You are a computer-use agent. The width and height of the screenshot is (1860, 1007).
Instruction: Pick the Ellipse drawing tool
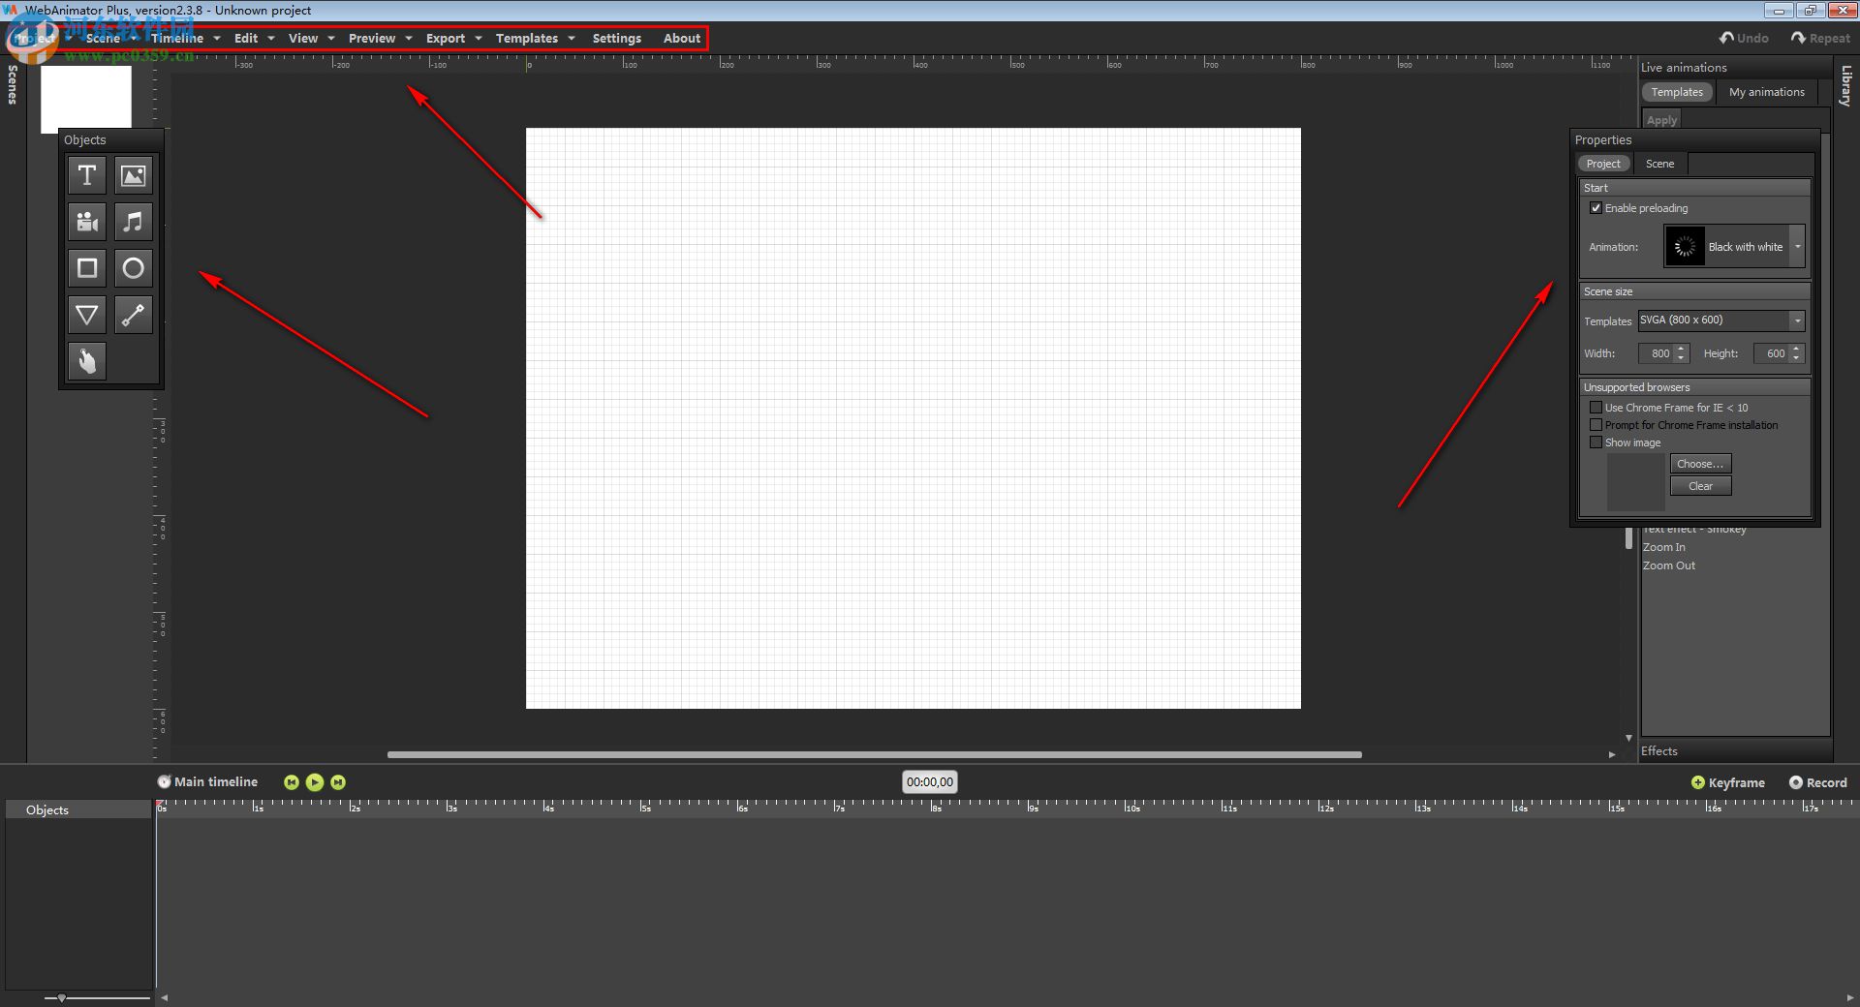(x=133, y=268)
